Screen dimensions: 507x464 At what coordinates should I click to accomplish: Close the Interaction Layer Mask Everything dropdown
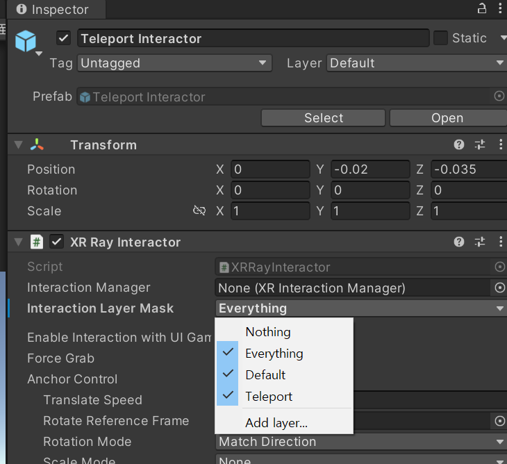pos(361,308)
